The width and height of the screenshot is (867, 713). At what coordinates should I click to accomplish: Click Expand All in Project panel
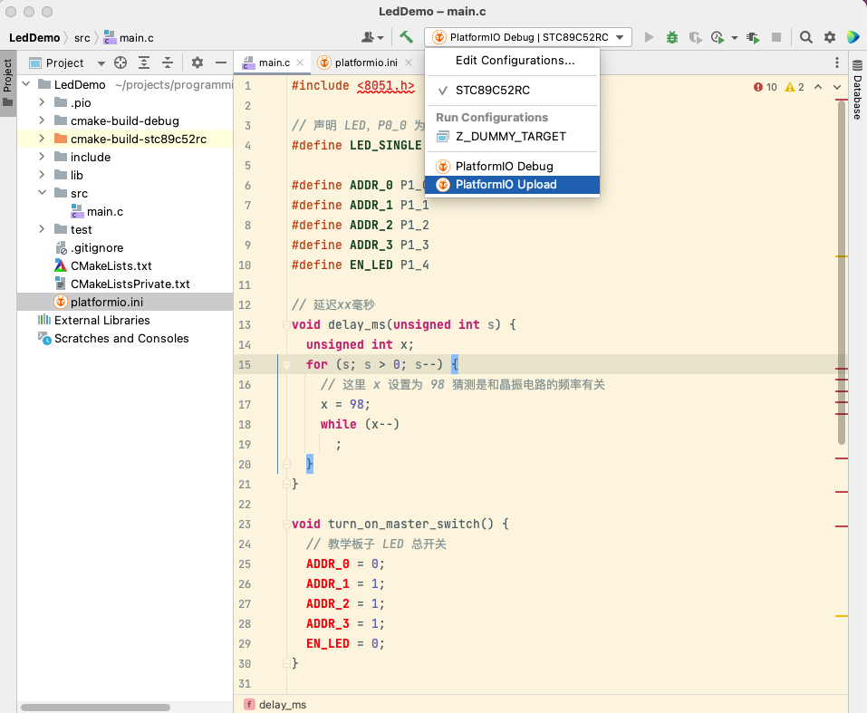tap(144, 63)
